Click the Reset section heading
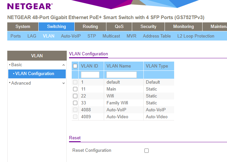 click(75, 138)
